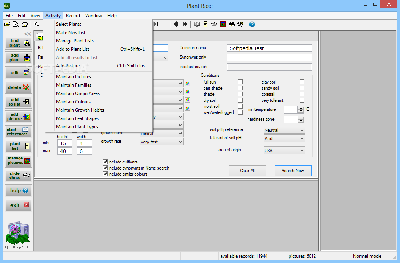Screen dimensions: 400x263
Task: Open Maintain Families from the menu
Action: [x=74, y=85]
